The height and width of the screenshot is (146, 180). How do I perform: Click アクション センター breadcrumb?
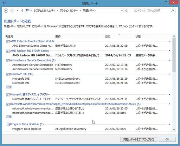[69, 11]
